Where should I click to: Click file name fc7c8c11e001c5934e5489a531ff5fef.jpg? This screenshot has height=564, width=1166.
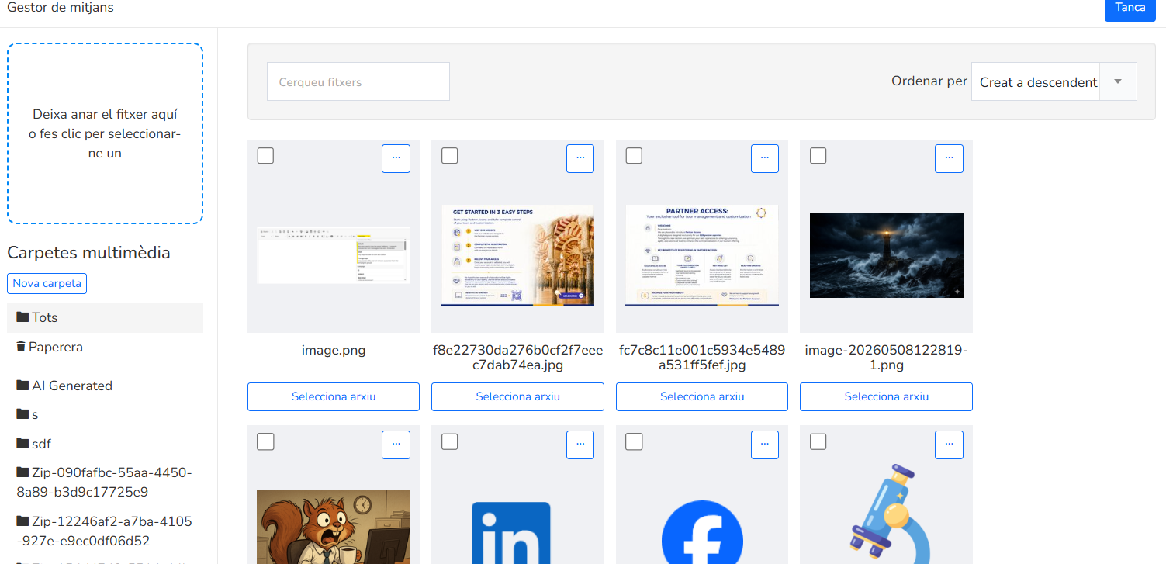(702, 358)
